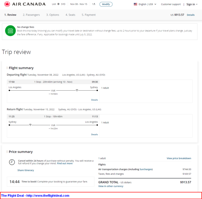Click the green calendar No change fees icon
Screen dimensions: 202x199
(x=11, y=31)
